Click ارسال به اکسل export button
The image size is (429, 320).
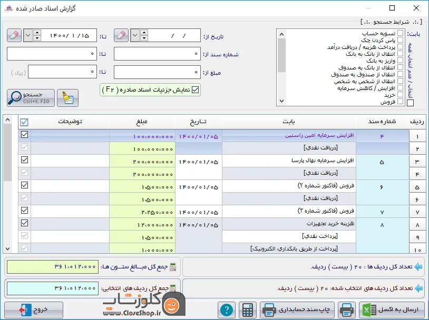pos(391,310)
